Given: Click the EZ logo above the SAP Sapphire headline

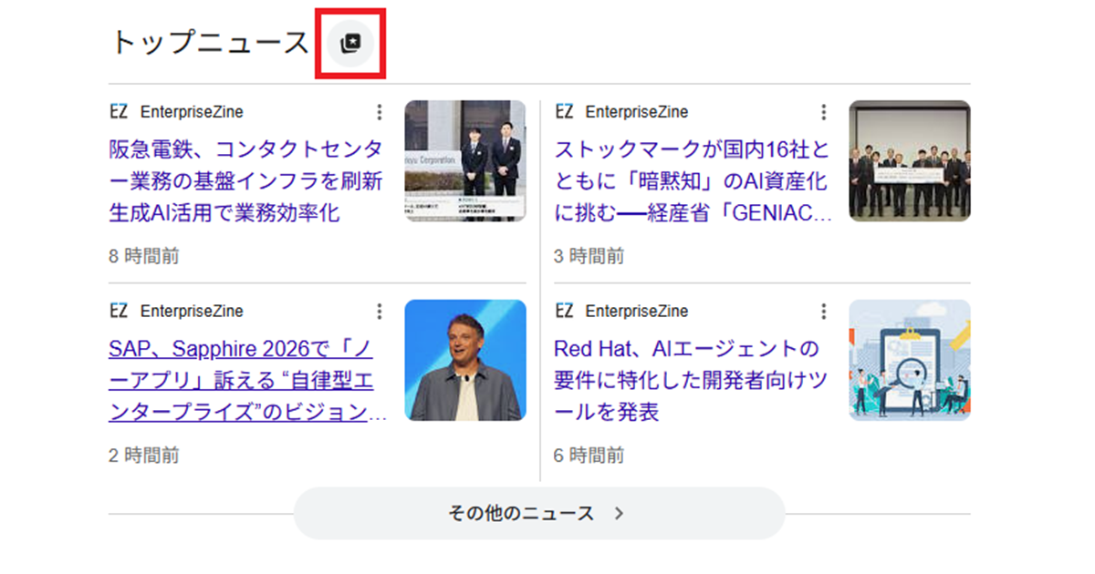Looking at the screenshot, I should (x=119, y=312).
